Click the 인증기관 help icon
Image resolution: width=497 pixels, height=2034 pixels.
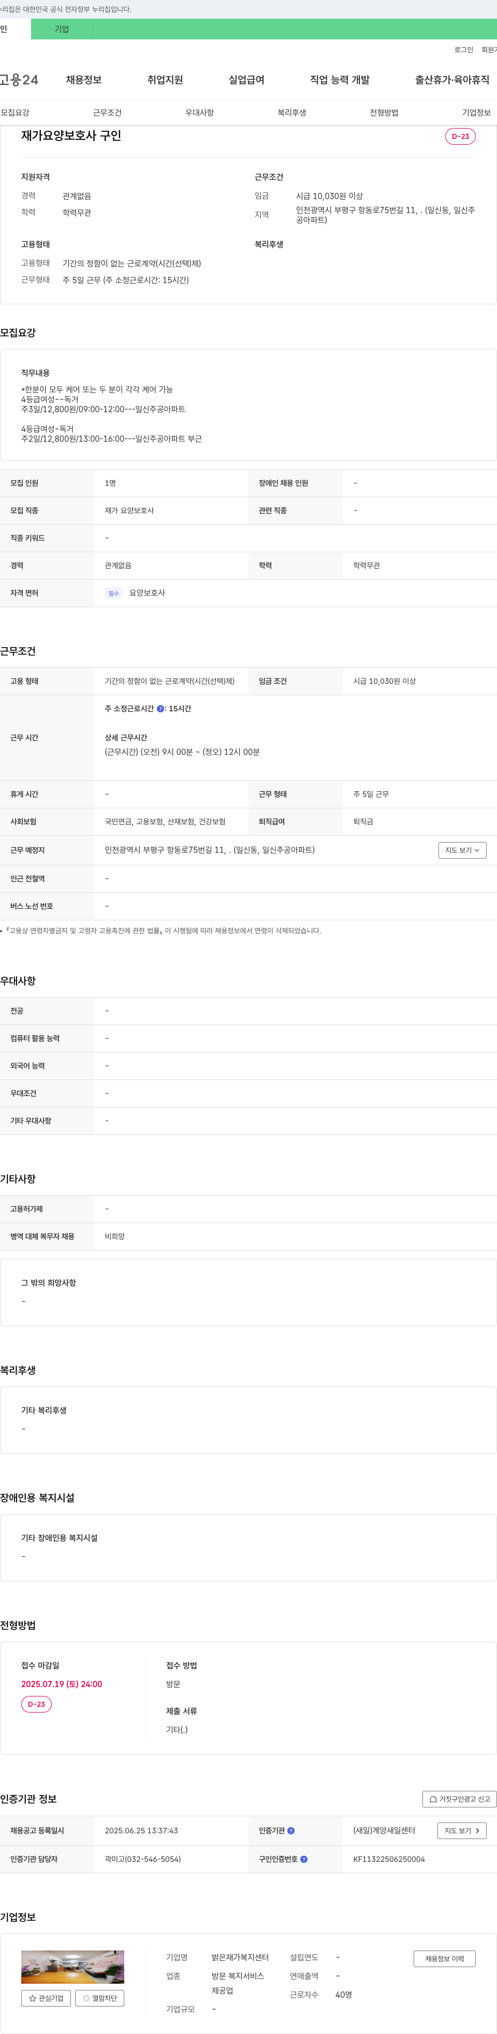(x=291, y=1830)
